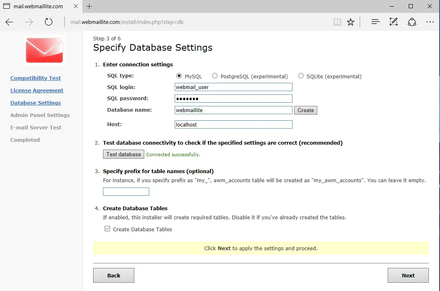Click the WebMail envelope logo

44,50
